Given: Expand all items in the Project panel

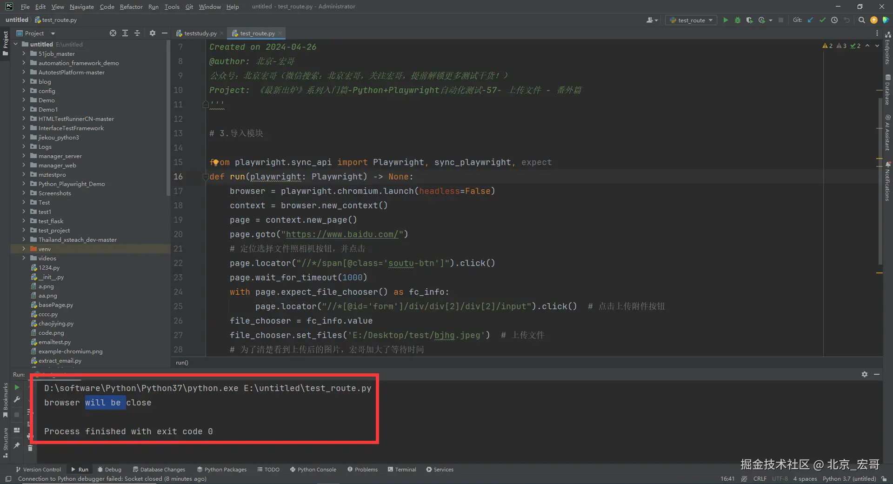Looking at the screenshot, I should [125, 33].
